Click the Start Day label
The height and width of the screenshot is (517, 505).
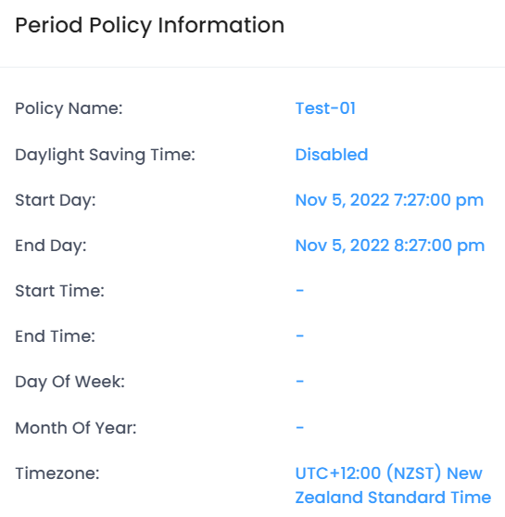point(56,200)
